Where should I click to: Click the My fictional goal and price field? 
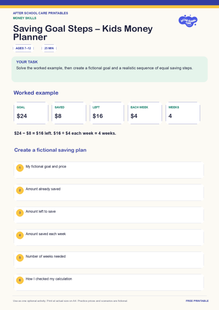pos(109,170)
